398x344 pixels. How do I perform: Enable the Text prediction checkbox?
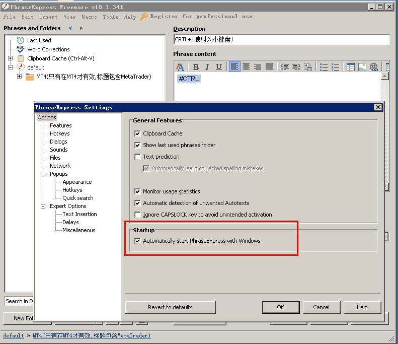137,157
